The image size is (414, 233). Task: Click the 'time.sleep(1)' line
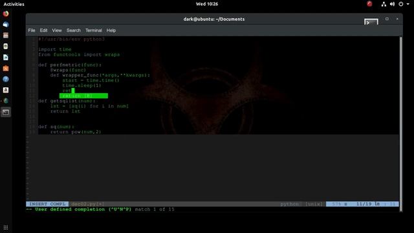(x=82, y=85)
